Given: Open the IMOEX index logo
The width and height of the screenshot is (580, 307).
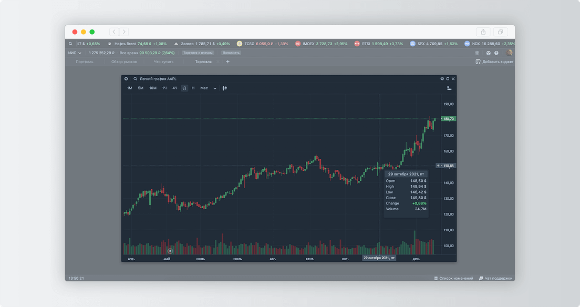Looking at the screenshot, I should (x=298, y=44).
